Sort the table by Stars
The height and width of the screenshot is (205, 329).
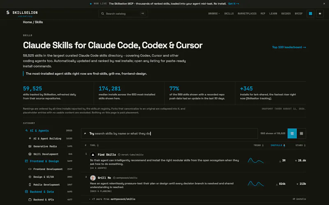[301, 145]
